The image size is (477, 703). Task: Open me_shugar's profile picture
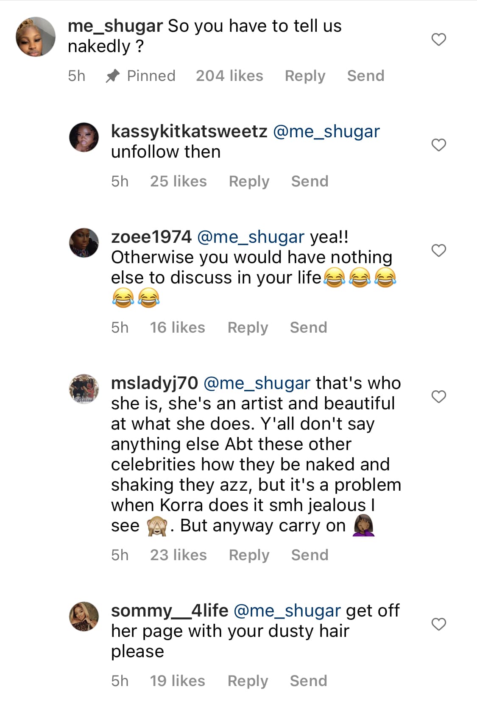click(x=36, y=37)
